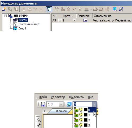The image size is (132, 128).
Task: Toggle the lock icon of layer 2
Action: pos(76,120)
